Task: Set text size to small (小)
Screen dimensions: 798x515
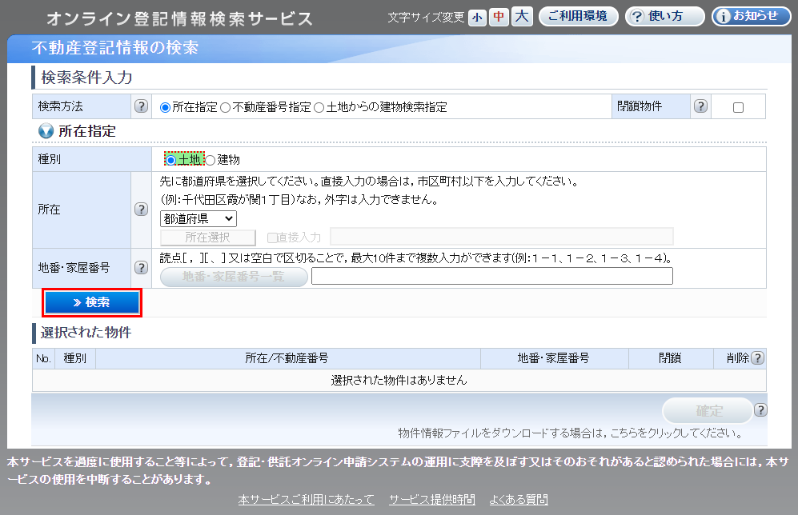Action: tap(477, 17)
